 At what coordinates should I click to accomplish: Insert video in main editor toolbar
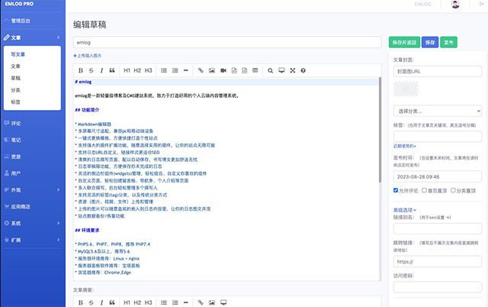click(x=223, y=71)
